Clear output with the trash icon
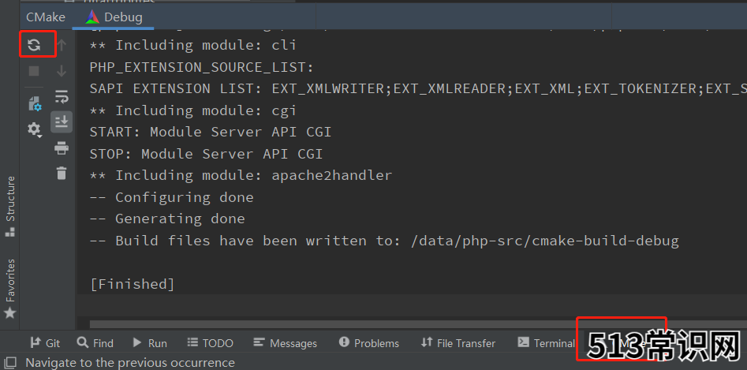The image size is (747, 370). [x=62, y=173]
